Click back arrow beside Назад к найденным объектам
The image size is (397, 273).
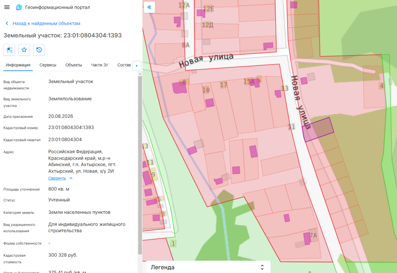7,23
